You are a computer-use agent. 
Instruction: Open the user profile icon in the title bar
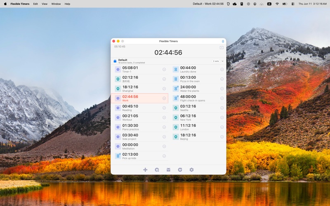pyautogui.click(x=223, y=41)
